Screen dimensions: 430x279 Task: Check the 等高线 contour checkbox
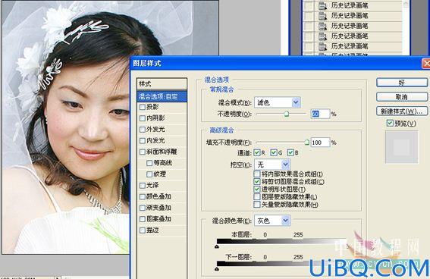point(149,163)
